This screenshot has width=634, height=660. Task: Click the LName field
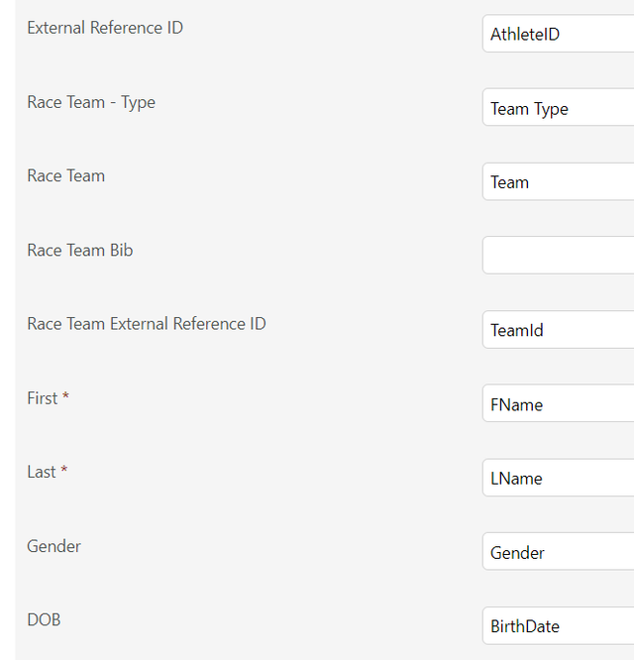point(559,478)
